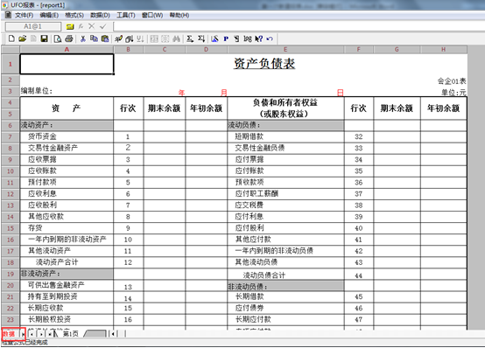Click the Paste clipboard icon
Image resolution: width=485 pixels, height=348 pixels.
coord(105,38)
